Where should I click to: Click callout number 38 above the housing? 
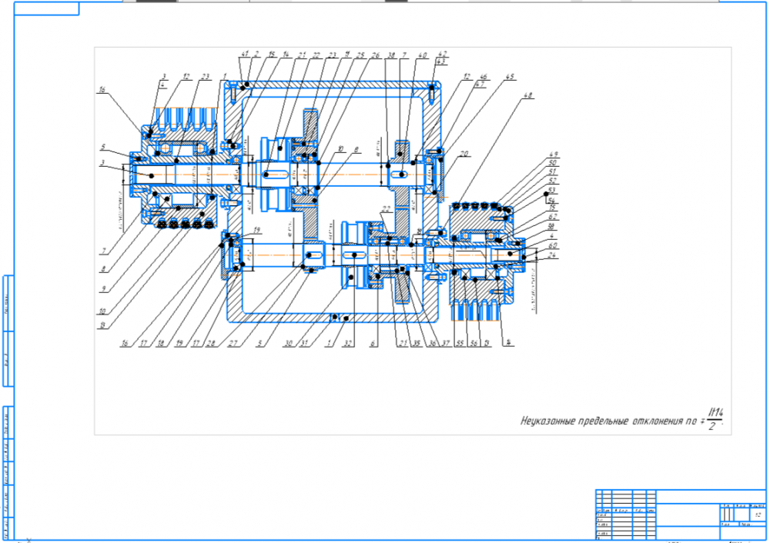click(392, 55)
